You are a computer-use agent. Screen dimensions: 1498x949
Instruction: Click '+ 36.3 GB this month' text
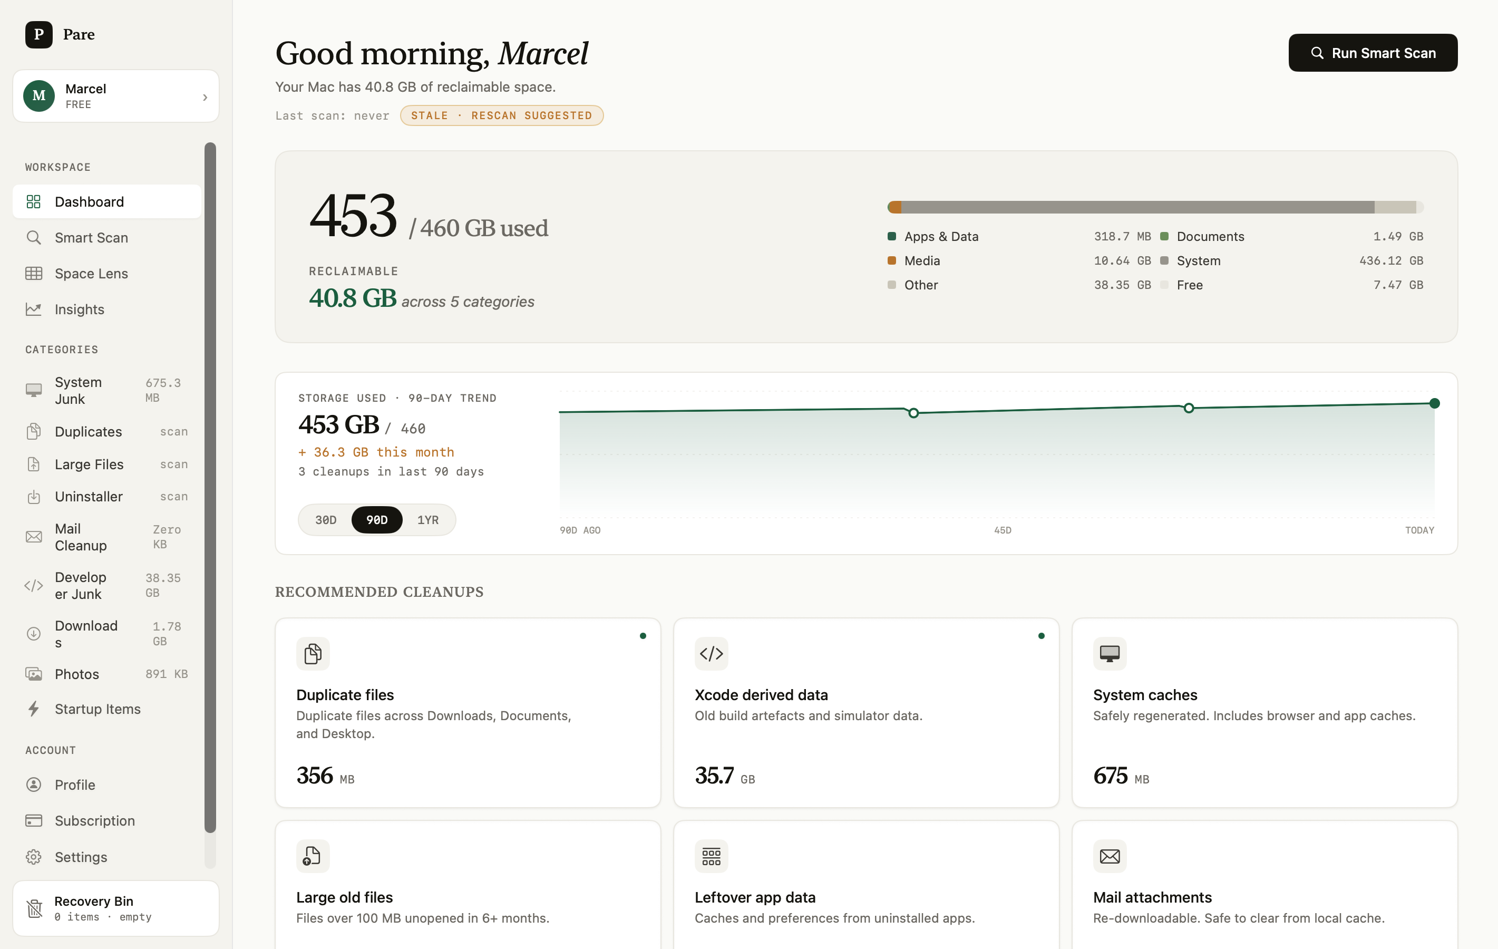[376, 452]
